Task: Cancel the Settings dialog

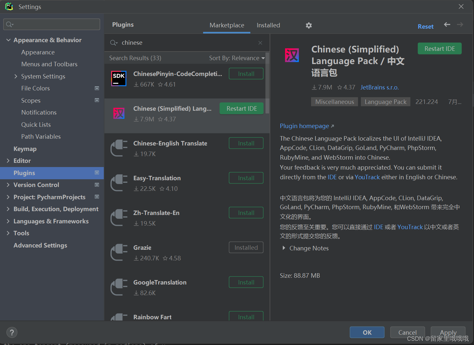Action: (407, 332)
